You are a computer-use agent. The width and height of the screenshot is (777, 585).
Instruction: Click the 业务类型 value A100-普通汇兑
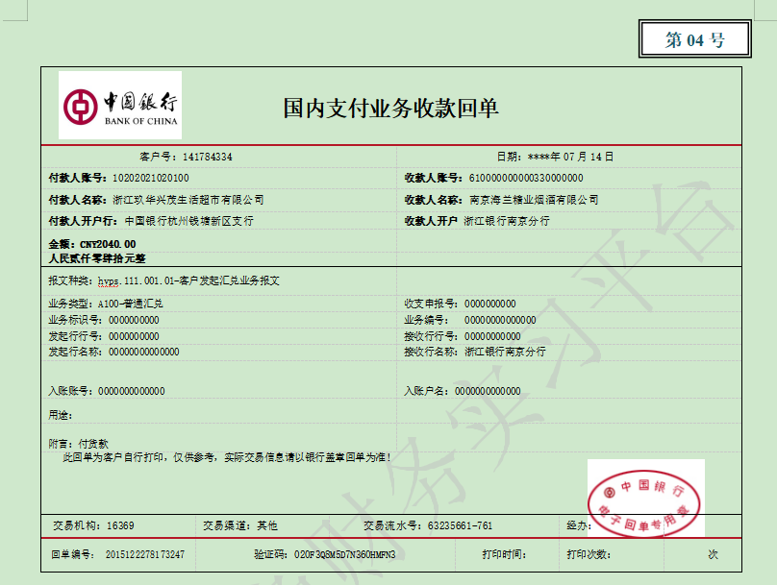131,304
